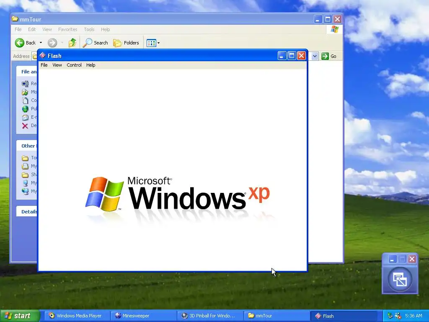Expand the address bar dropdown arrow

tap(315, 56)
